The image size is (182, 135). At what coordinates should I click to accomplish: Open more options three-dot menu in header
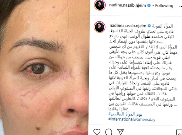pyautogui.click(x=180, y=6)
